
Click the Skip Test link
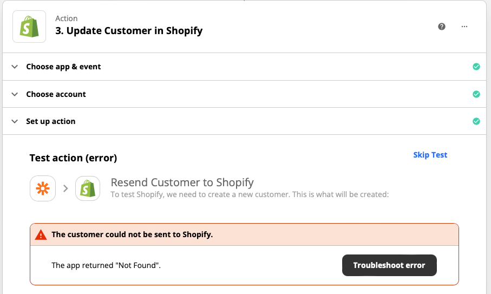click(430, 155)
